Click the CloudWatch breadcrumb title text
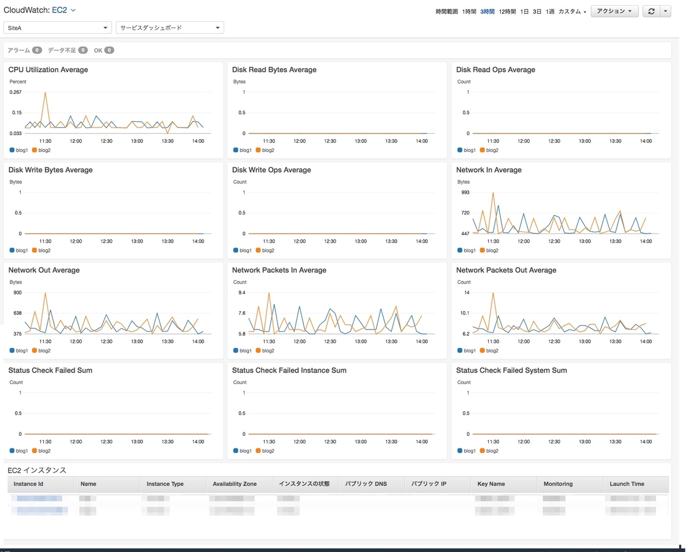This screenshot has height=552, width=690. 26,10
